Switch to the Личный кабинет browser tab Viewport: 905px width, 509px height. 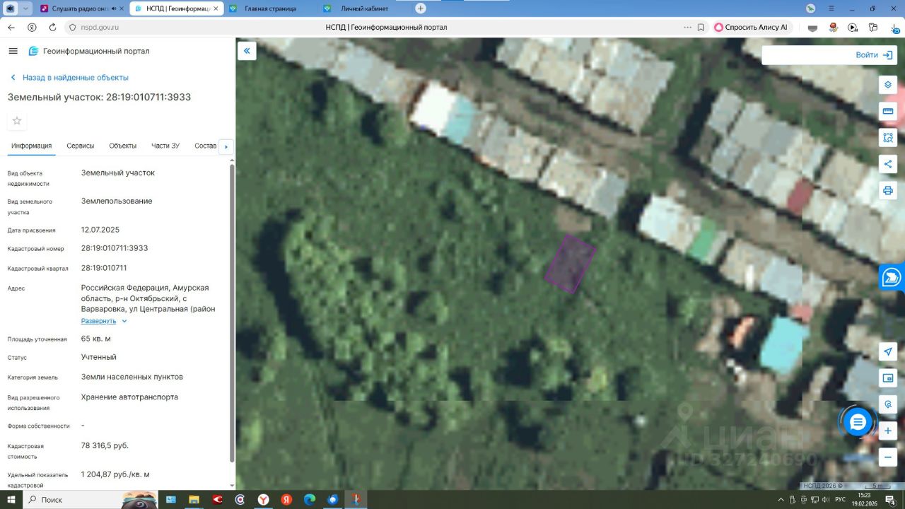pos(363,8)
